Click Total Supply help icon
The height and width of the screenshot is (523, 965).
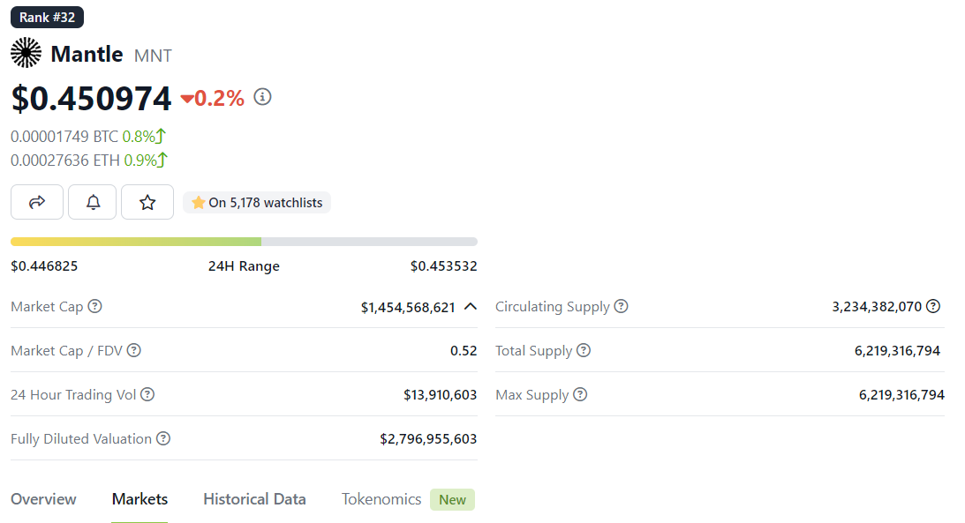pyautogui.click(x=584, y=350)
